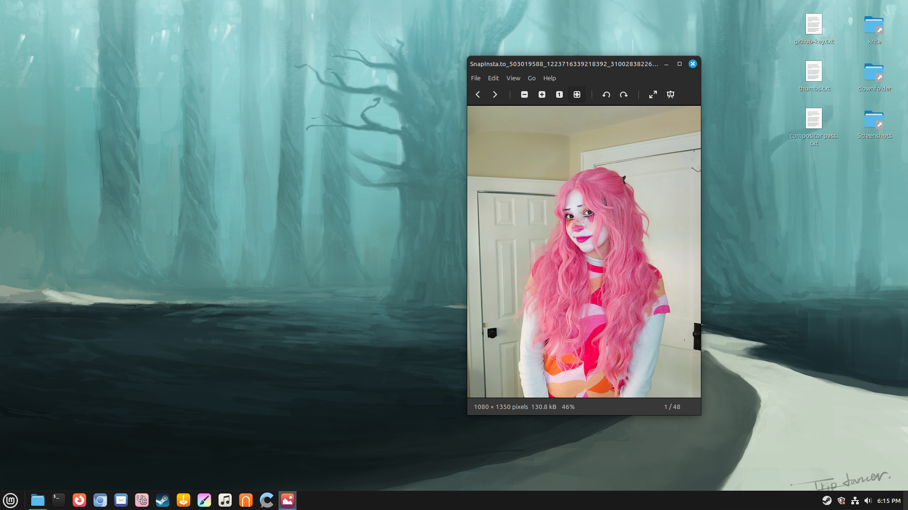The image size is (908, 510).
Task: Select the krita folder shortcut
Action: click(874, 29)
